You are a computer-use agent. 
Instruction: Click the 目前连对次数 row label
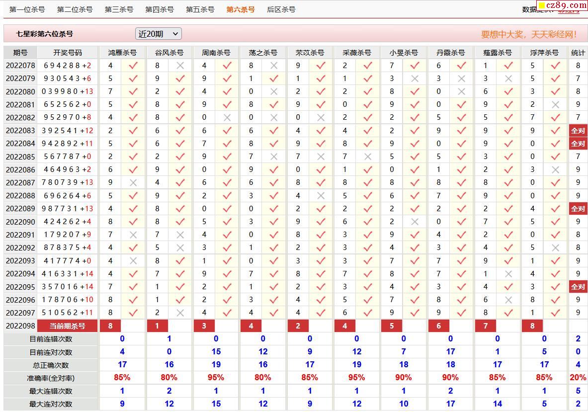51,352
